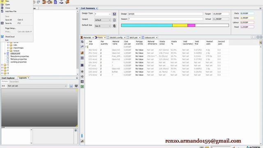Choose Close from the File menu
The height and width of the screenshot is (148, 263).
coord(7,8)
